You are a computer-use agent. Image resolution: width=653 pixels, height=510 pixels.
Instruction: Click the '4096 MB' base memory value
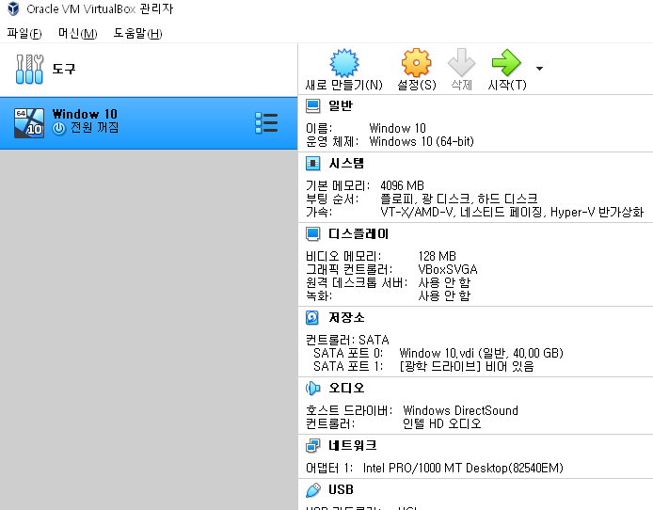point(403,185)
